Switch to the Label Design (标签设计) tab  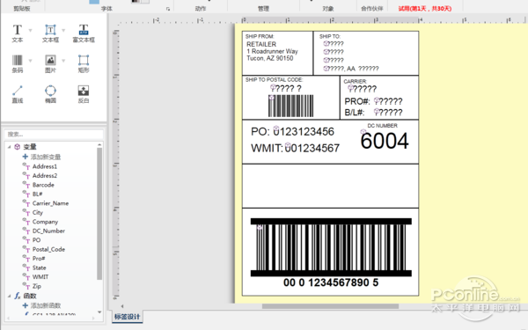[128, 317]
